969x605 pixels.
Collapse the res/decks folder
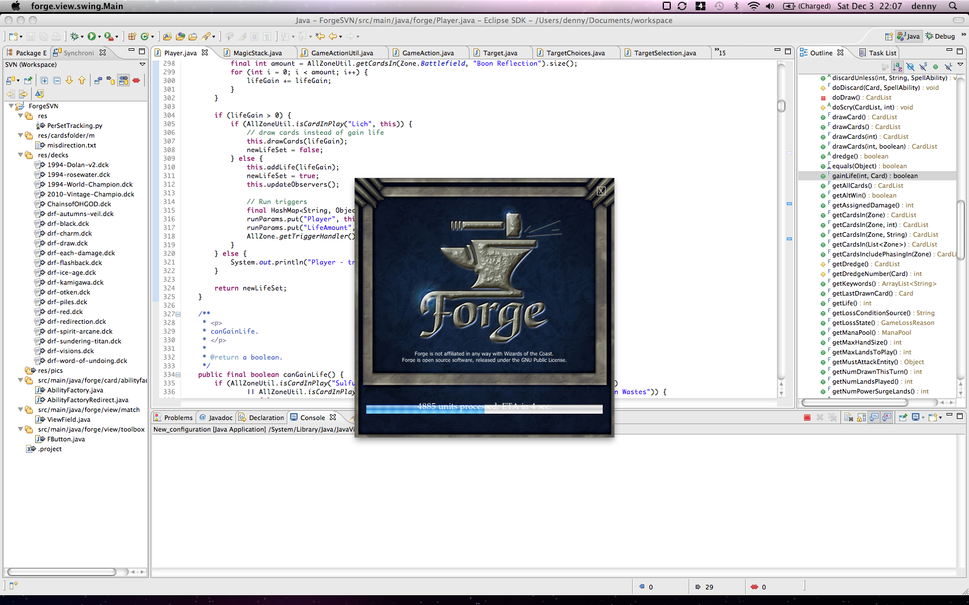click(21, 155)
